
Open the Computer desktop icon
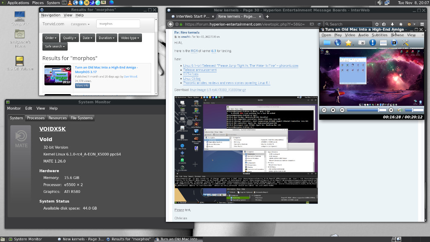pos(20,18)
